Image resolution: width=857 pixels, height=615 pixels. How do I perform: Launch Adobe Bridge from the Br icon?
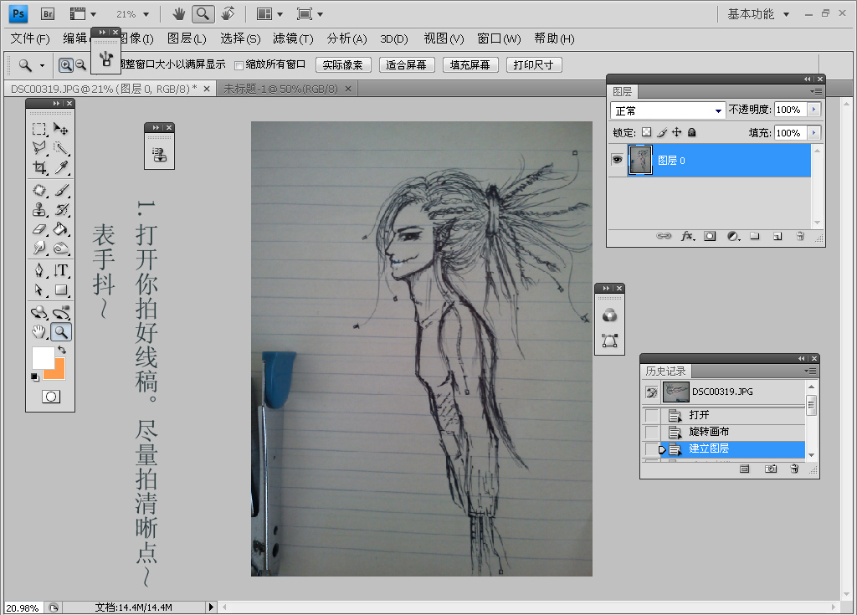coord(48,14)
